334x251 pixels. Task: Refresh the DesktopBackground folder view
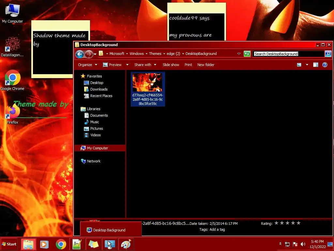(x=247, y=54)
